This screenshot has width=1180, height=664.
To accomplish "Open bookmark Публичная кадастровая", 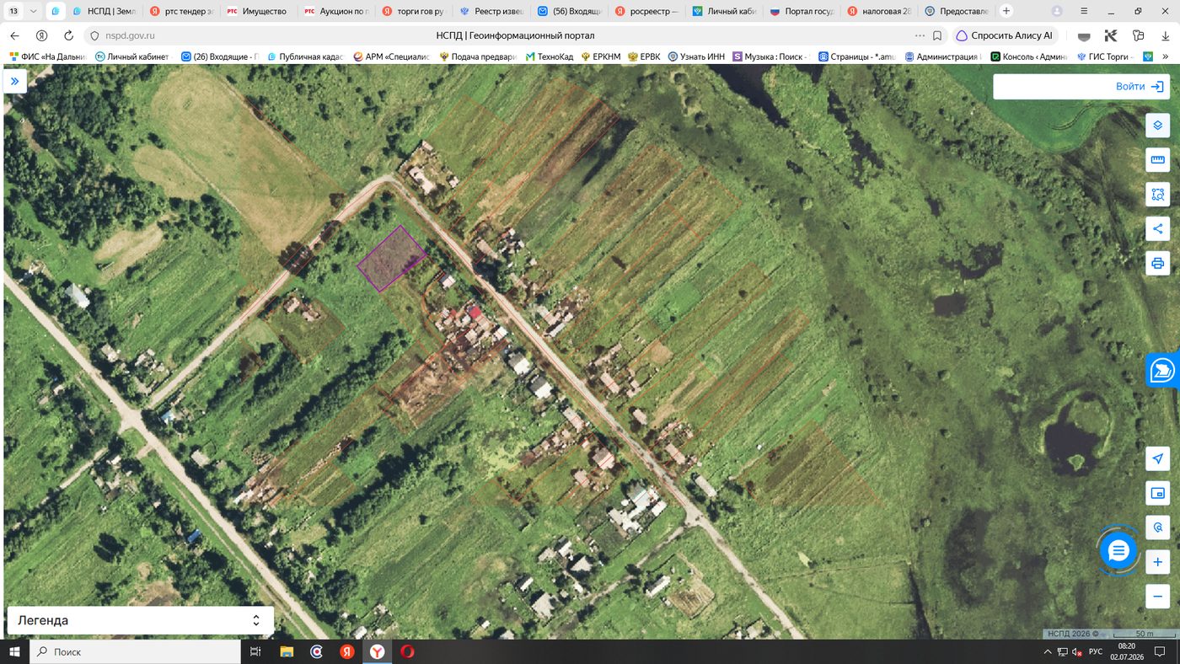I will point(306,56).
